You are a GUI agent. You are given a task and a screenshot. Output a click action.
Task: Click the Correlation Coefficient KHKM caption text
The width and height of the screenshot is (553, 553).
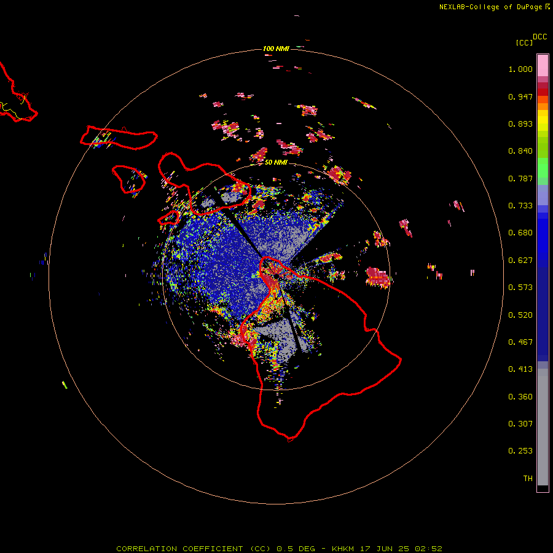coord(279,549)
